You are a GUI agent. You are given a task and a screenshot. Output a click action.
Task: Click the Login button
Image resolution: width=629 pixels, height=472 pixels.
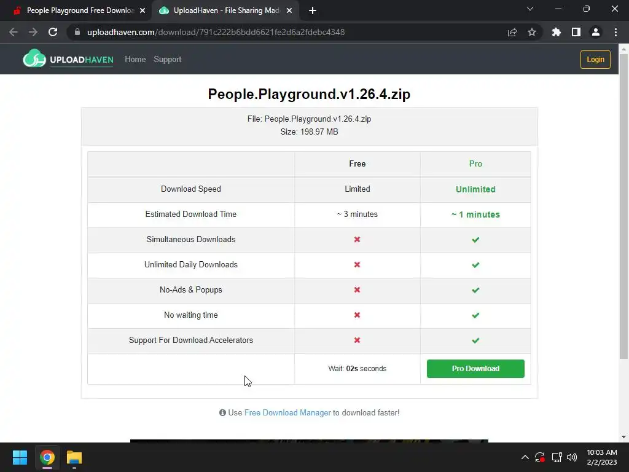click(x=595, y=60)
